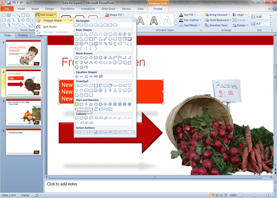
Task: Pick the Right Arrow block arrow shape
Action: click(x=77, y=57)
